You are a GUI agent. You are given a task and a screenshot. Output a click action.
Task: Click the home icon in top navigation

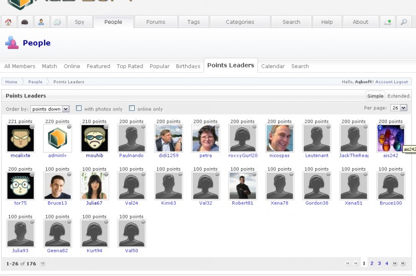click(8, 22)
